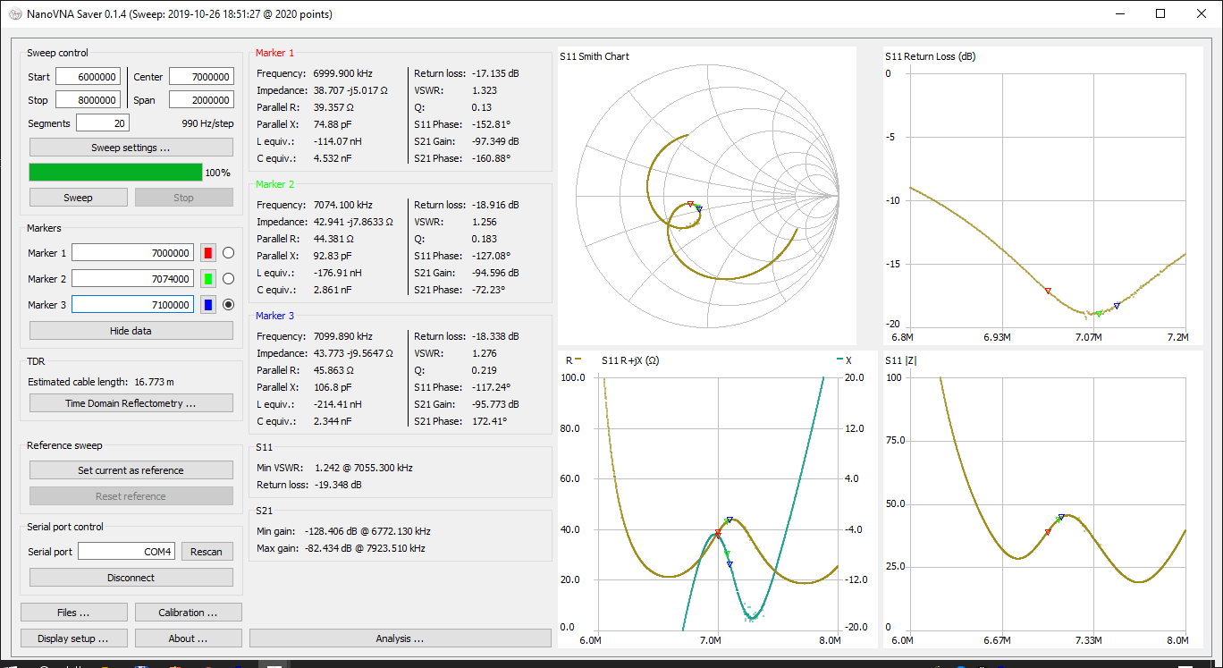Edit the Start frequency input field
Image resolution: width=1223 pixels, height=668 pixels.
click(x=89, y=76)
